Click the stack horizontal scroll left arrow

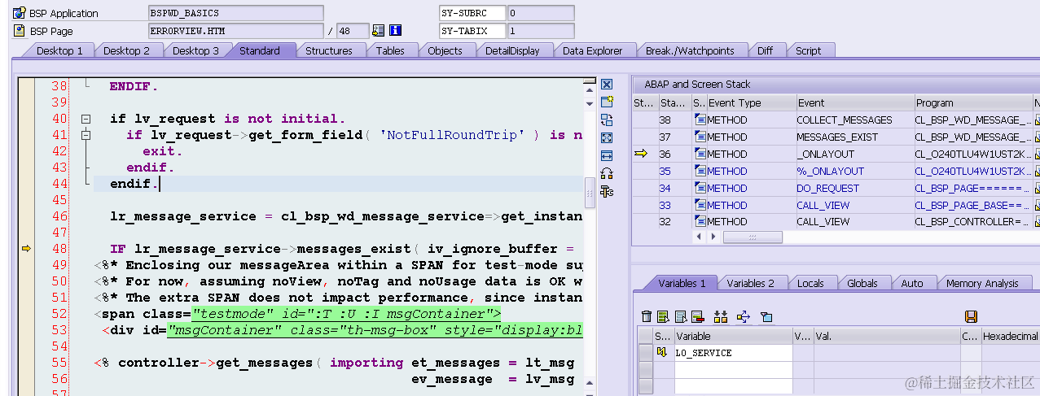click(699, 237)
